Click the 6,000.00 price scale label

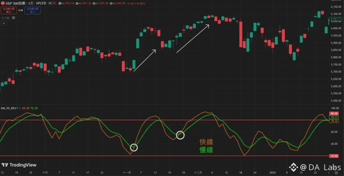click(336, 28)
